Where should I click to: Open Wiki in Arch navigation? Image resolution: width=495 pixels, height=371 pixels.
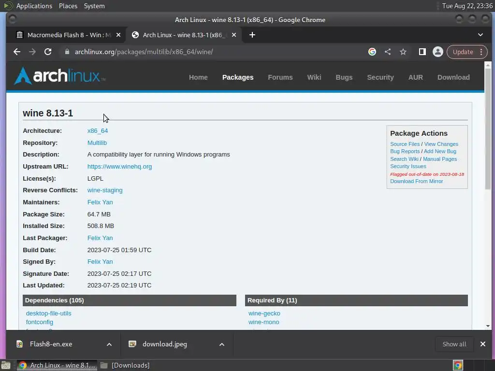pos(314,77)
